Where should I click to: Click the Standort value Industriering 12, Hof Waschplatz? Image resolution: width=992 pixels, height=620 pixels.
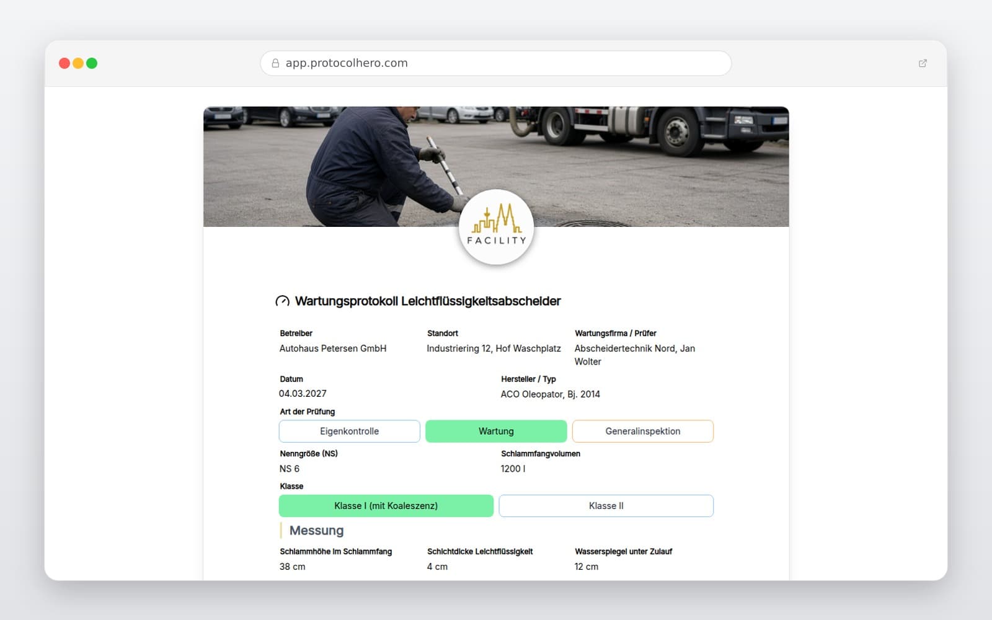pos(494,348)
